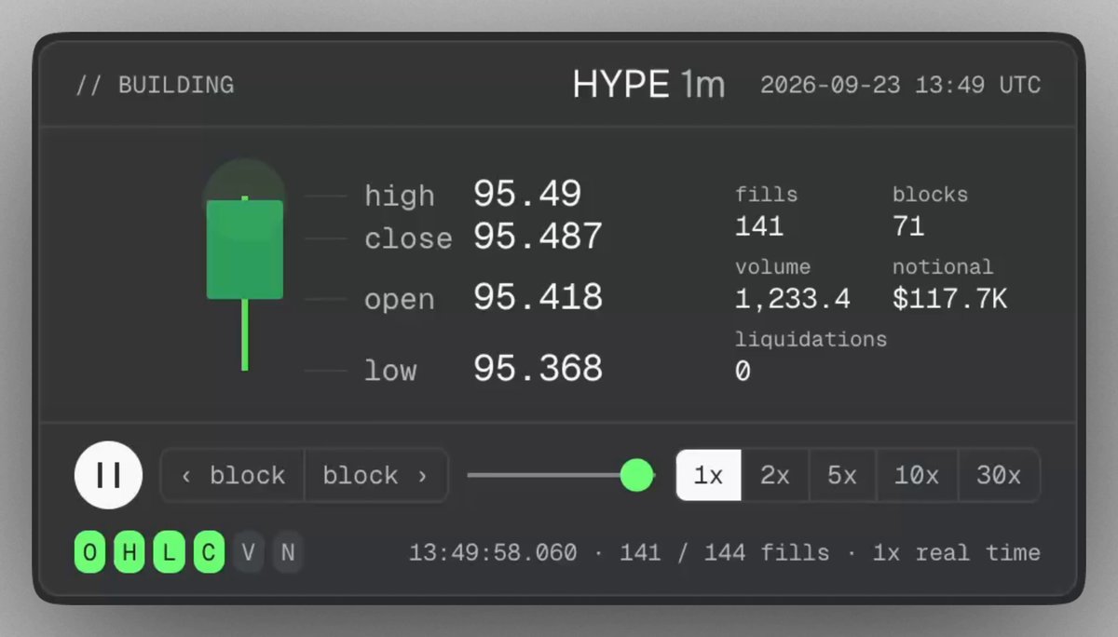Click the close price 95.487
1118x637 pixels.
(538, 237)
